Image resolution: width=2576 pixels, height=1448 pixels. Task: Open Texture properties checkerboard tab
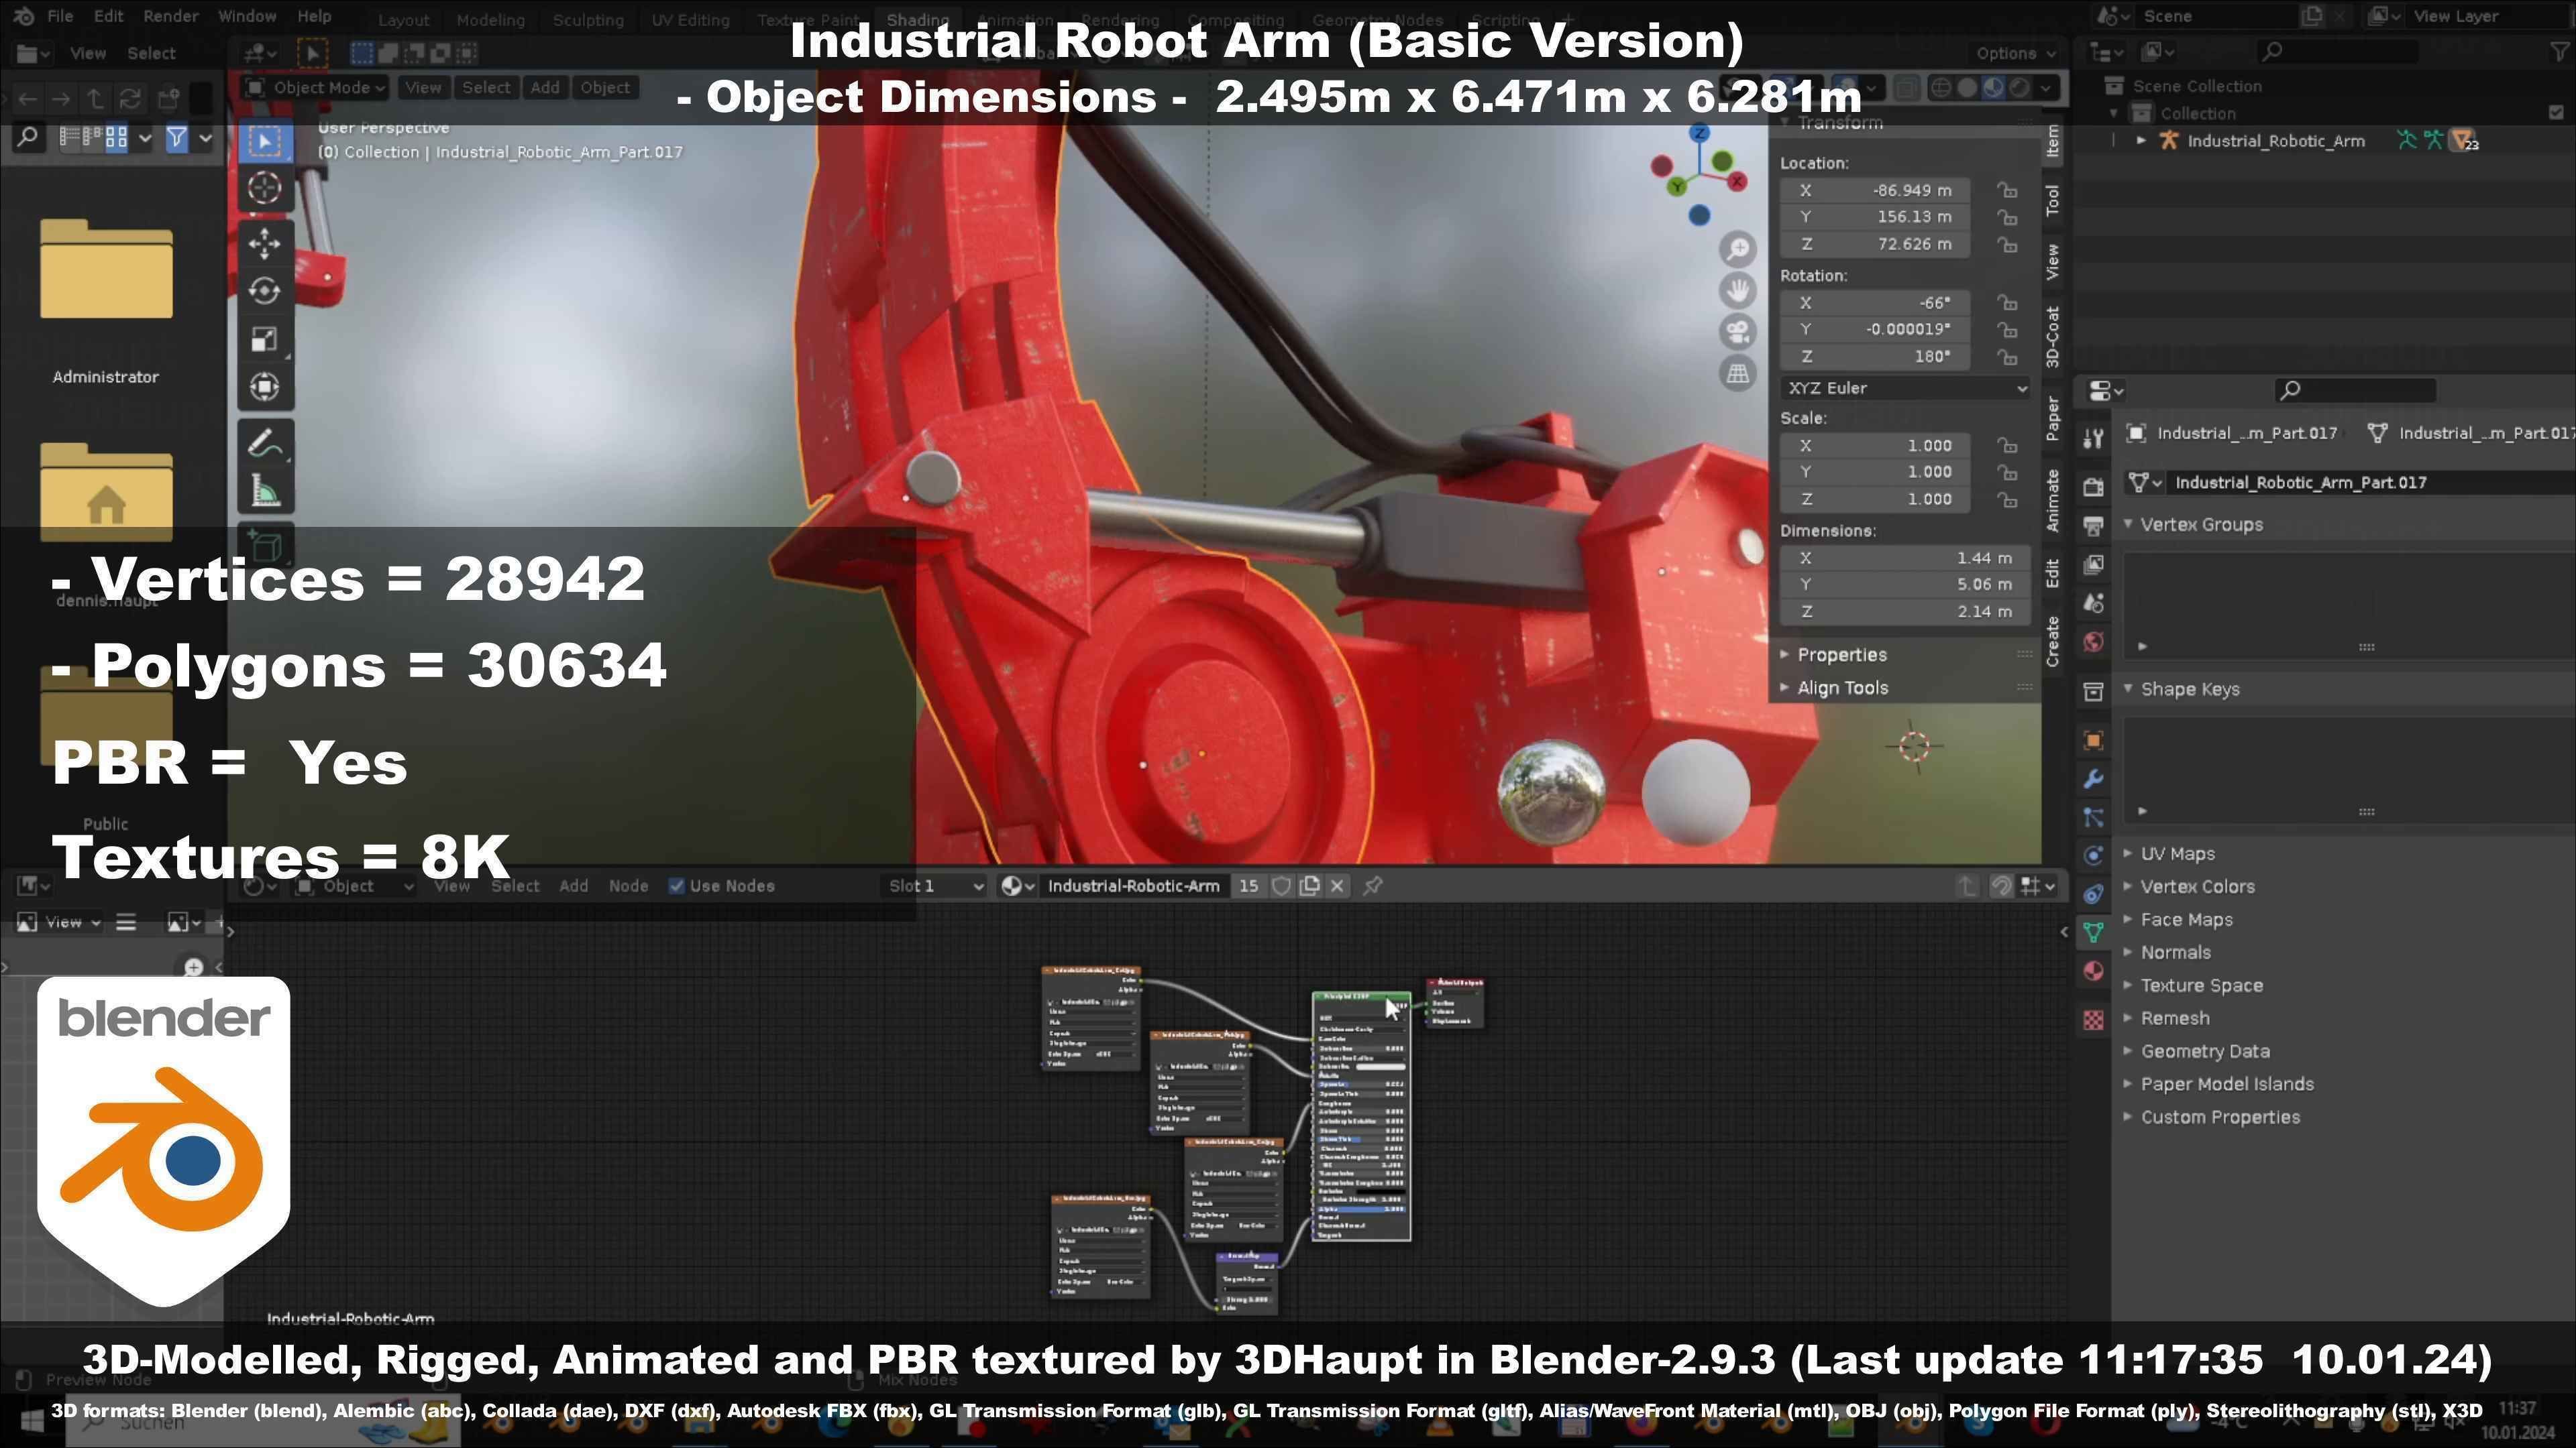pos(2093,1019)
